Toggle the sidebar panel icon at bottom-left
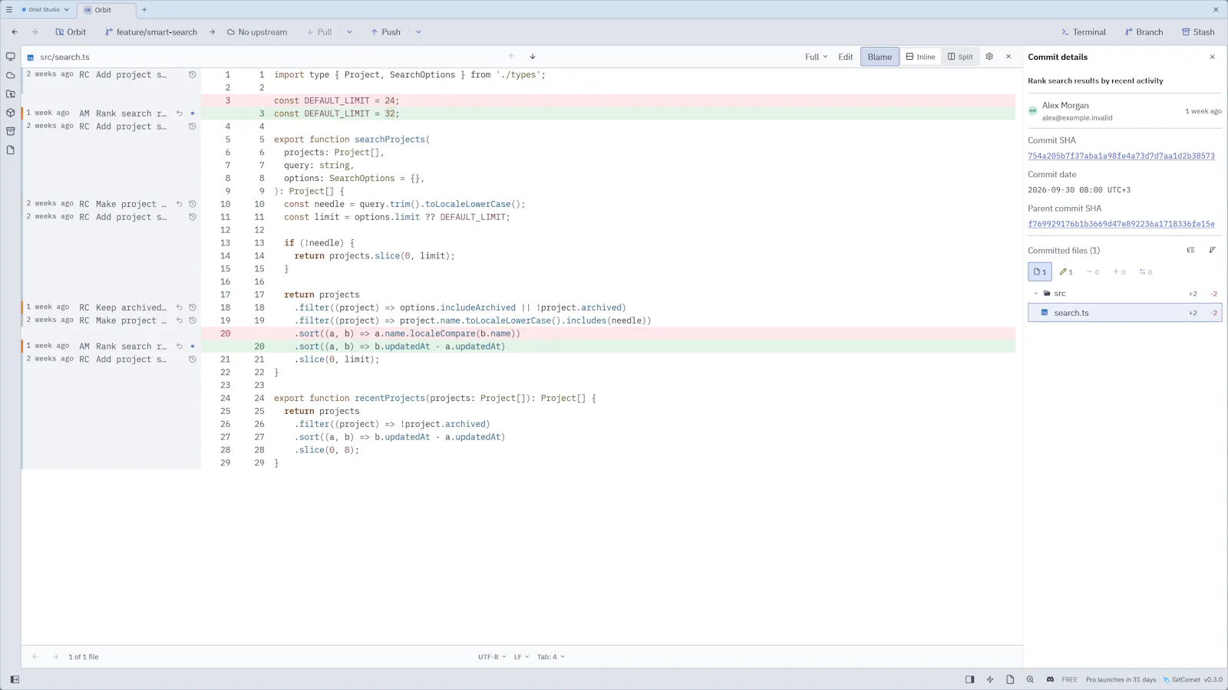Screen dimensions: 1228x690 tap(15, 679)
